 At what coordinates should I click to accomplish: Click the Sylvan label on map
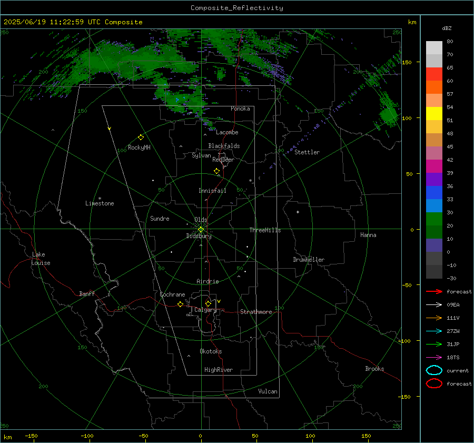201,155
